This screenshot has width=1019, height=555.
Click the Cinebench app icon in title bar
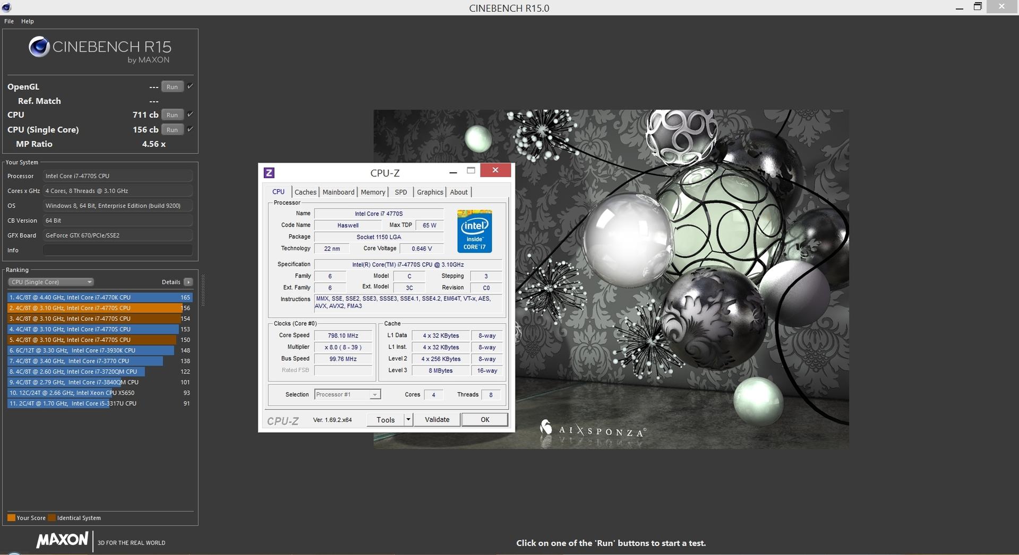pyautogui.click(x=6, y=7)
